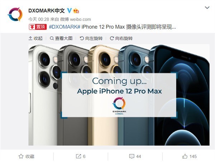
Task: Click the post text about iPhone 12 Pro Max
Action: [129, 27]
